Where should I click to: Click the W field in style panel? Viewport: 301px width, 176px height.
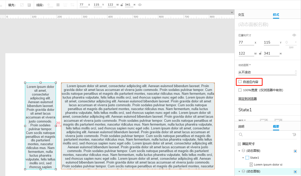(x=246, y=53)
